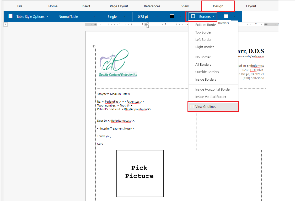Click the Table Style Options grid icon

point(10,16)
